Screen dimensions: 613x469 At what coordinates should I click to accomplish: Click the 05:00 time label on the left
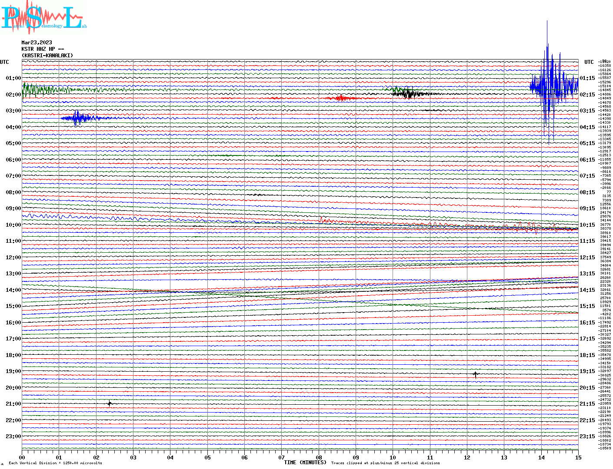13,143
